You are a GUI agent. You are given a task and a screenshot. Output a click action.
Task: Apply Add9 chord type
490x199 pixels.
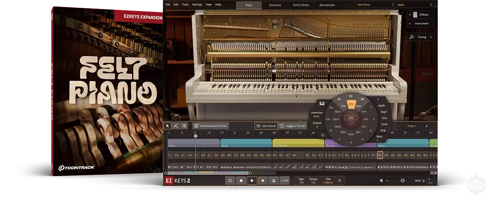381,105
